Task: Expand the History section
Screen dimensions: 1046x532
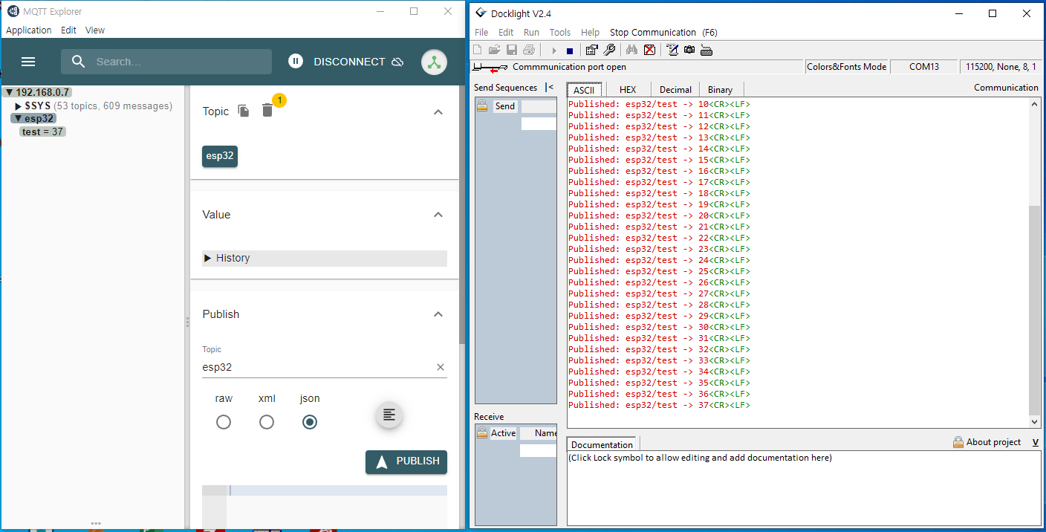Action: (325, 258)
